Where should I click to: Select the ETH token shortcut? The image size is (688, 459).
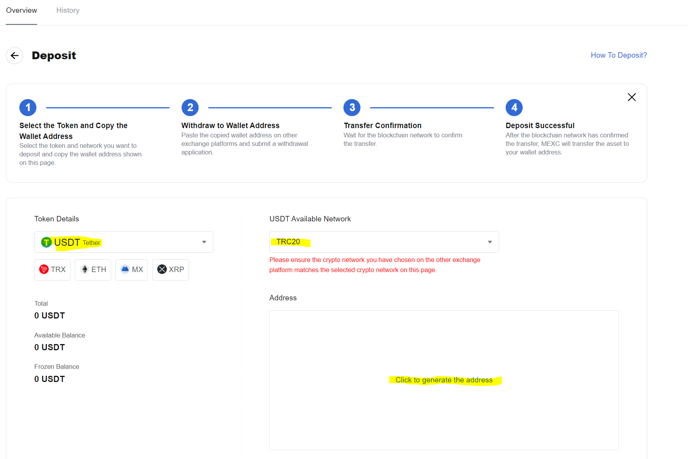93,270
